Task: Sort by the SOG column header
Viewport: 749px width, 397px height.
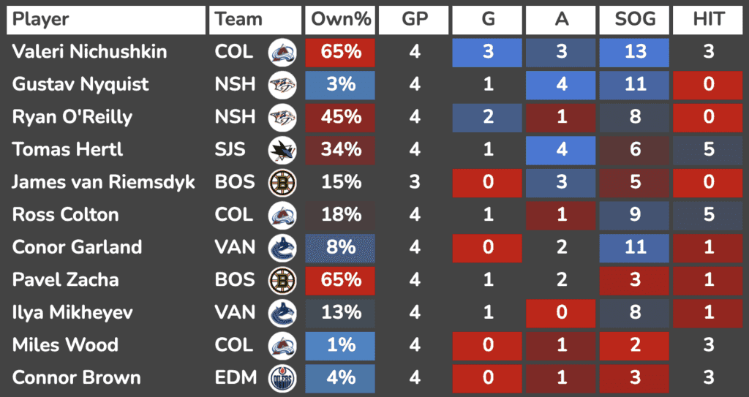Action: tap(633, 20)
